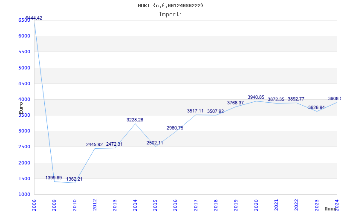
Task: Click the 2472.31 data label
Action: 114,144
